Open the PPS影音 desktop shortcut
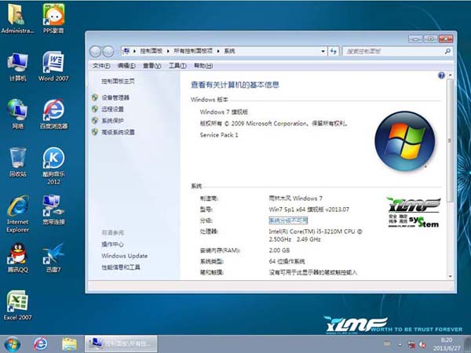471x353 pixels. click(53, 17)
